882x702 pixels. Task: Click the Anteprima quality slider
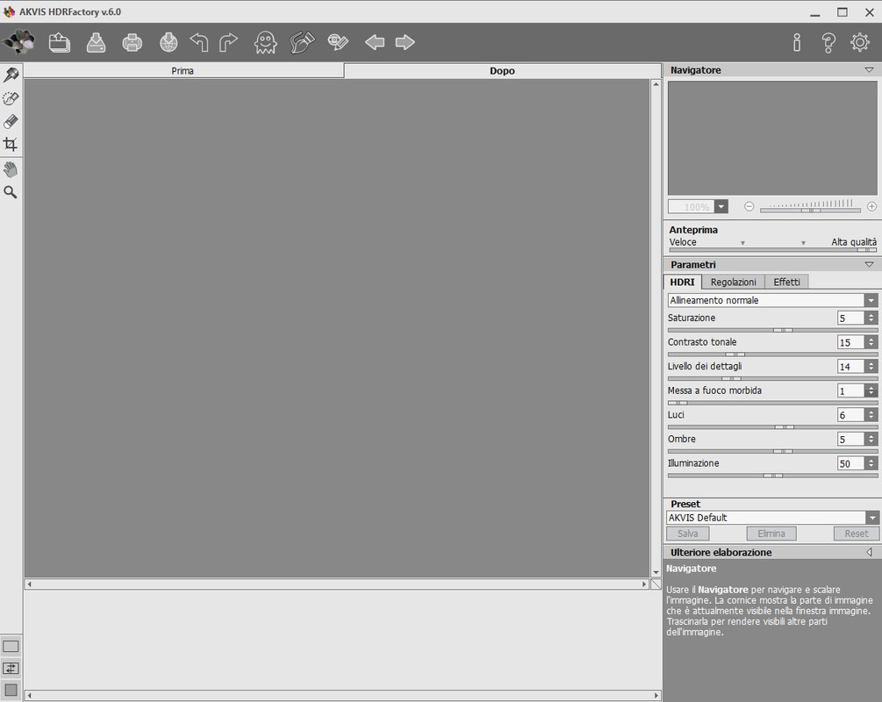[x=772, y=250]
